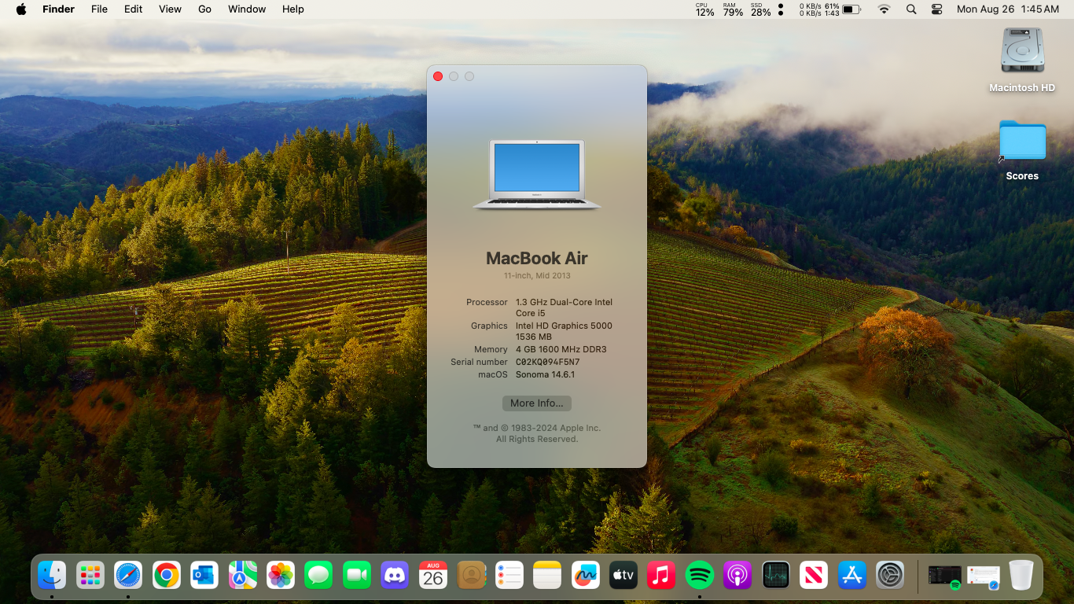Click the battery status icon

tap(851, 9)
